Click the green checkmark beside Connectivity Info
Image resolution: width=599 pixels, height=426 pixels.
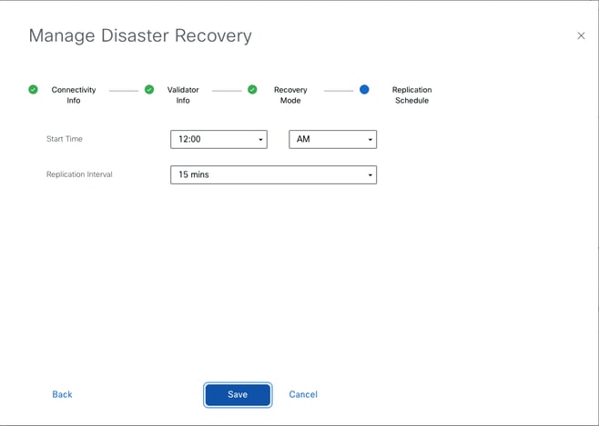click(x=34, y=90)
